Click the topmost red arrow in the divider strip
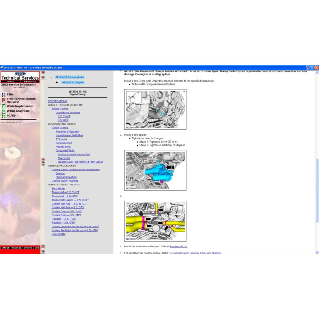The width and height of the screenshot is (319, 319). click(43, 73)
